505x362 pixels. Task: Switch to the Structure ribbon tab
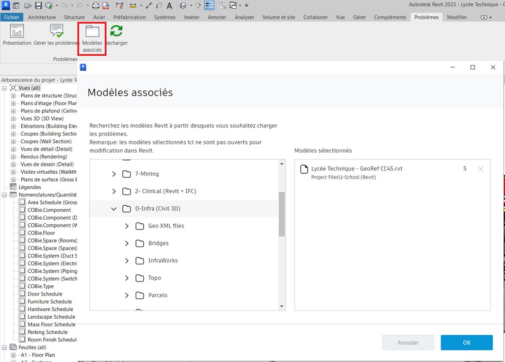click(x=74, y=17)
